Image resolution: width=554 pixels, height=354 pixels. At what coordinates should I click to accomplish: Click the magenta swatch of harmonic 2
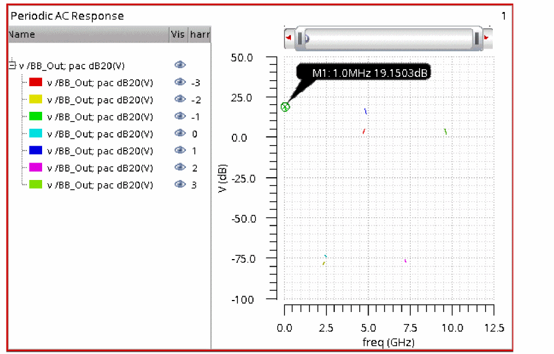(x=36, y=167)
